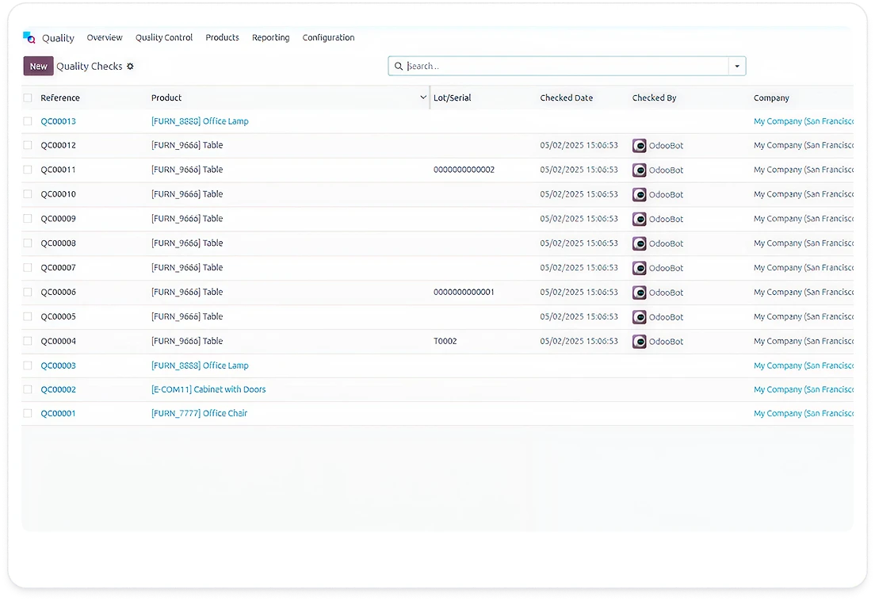The height and width of the screenshot is (601, 875).
Task: Click the Product column sort chevron
Action: 423,98
